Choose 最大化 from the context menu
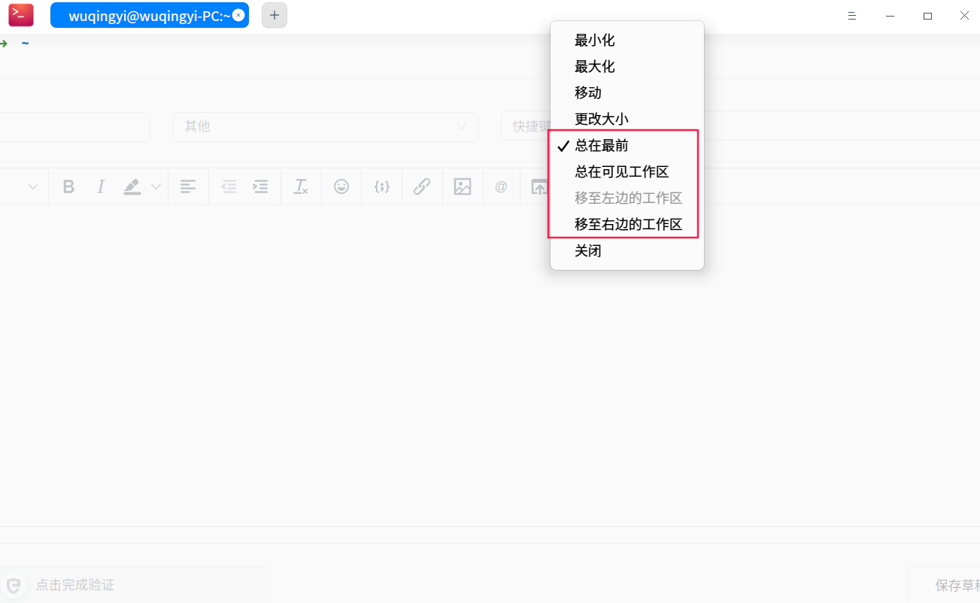The width and height of the screenshot is (980, 603). click(x=627, y=67)
